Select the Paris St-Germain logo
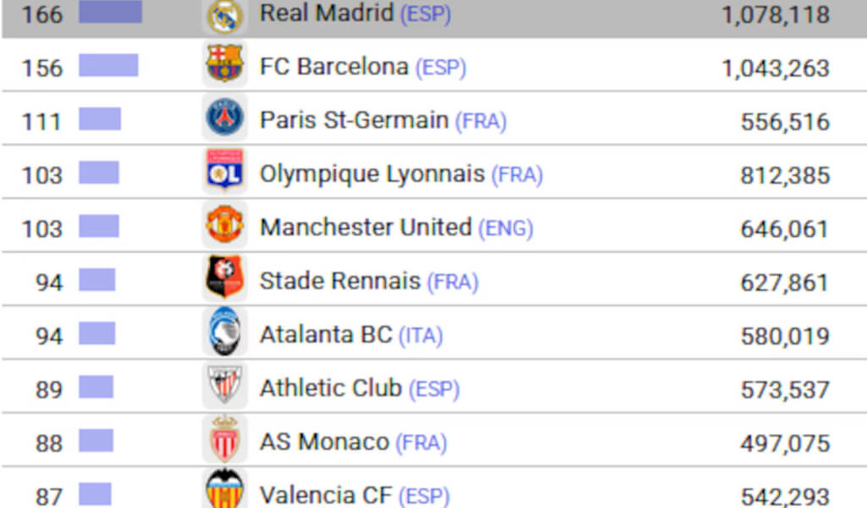Image resolution: width=867 pixels, height=508 pixels. pos(224,118)
